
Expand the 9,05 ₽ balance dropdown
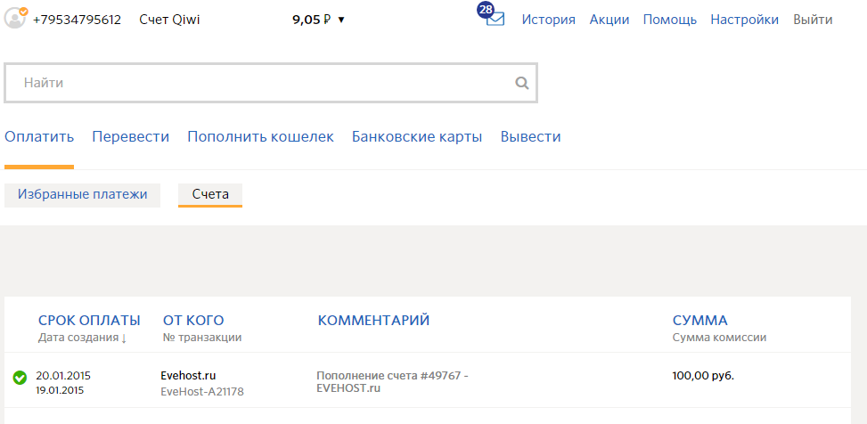[x=341, y=20]
